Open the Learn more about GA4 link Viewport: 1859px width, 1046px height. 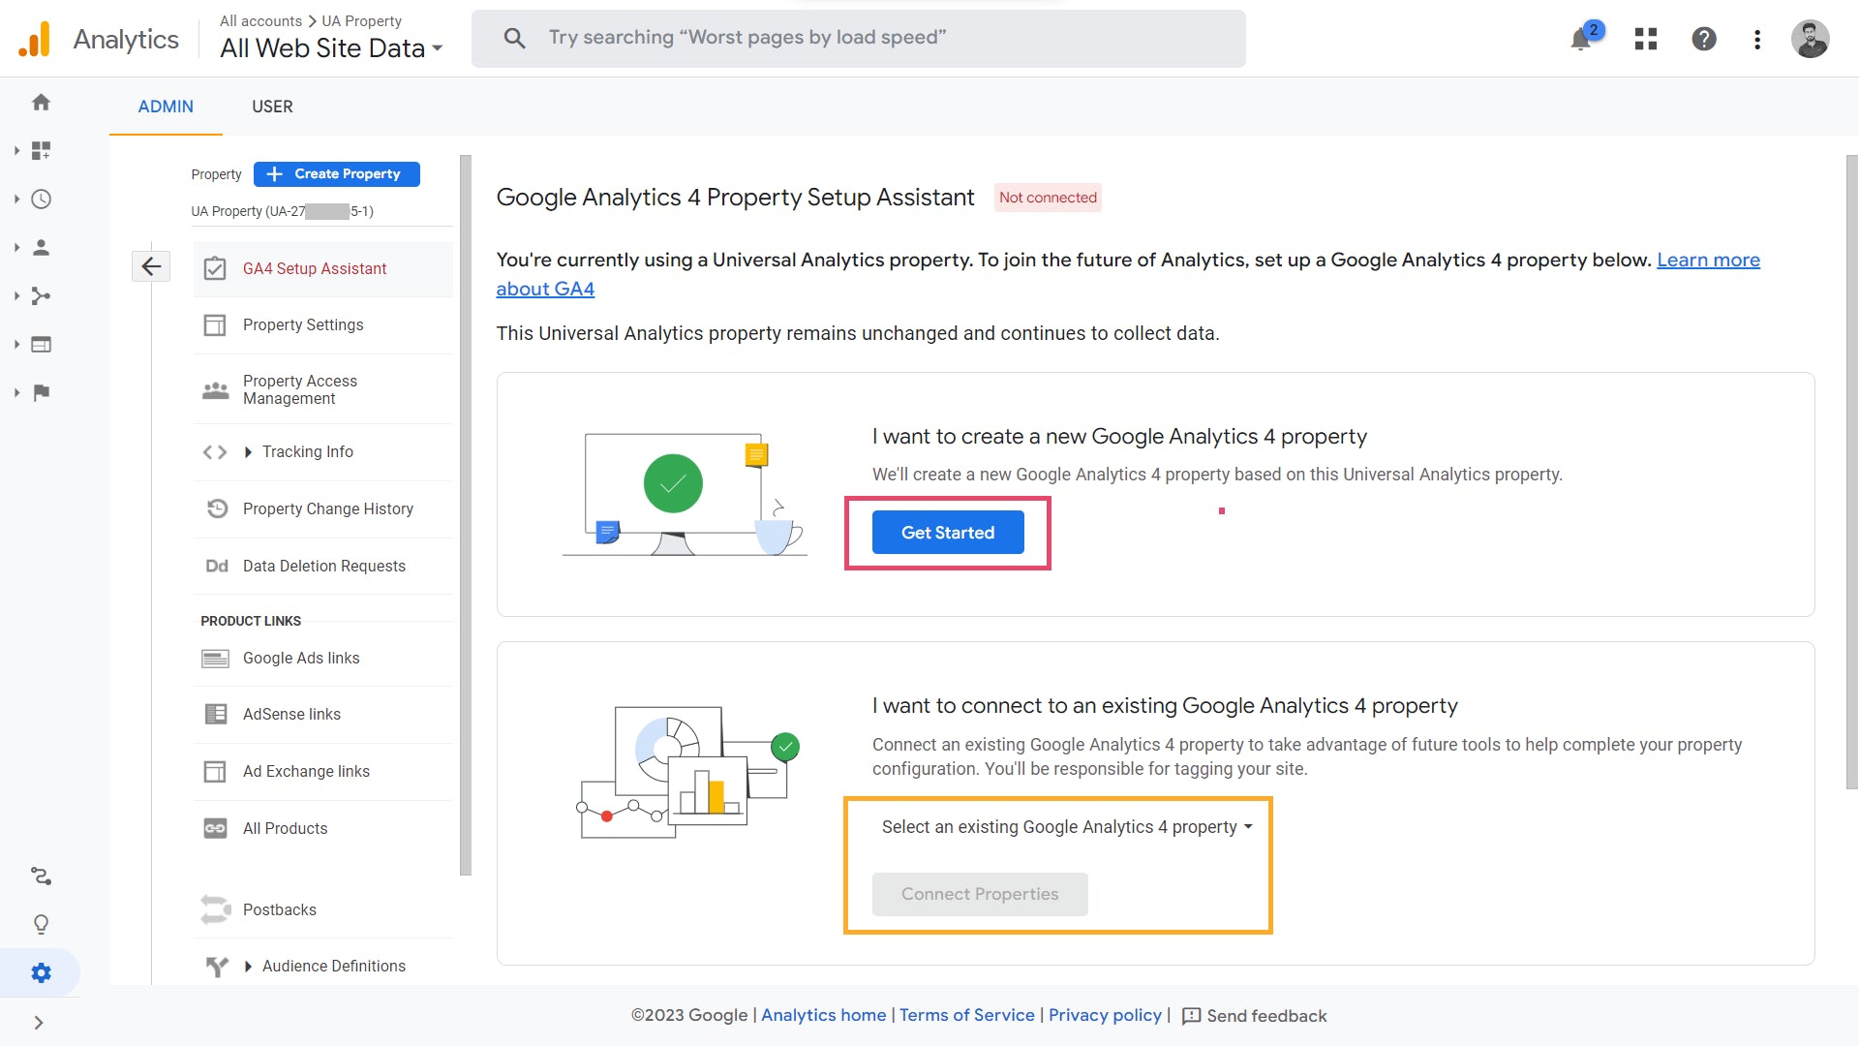click(1708, 260)
